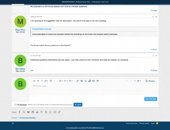Open the Help footer link
170x130 pixels.
tap(152, 123)
